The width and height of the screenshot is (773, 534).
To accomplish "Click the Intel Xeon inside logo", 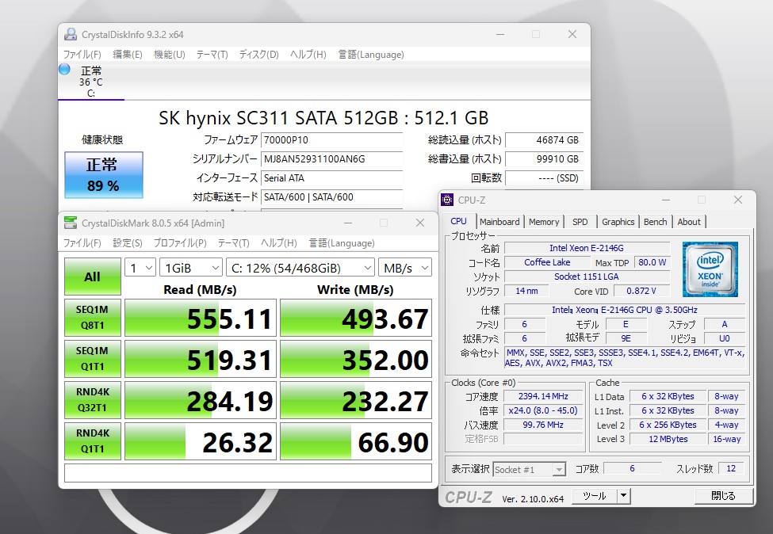I will point(710,269).
